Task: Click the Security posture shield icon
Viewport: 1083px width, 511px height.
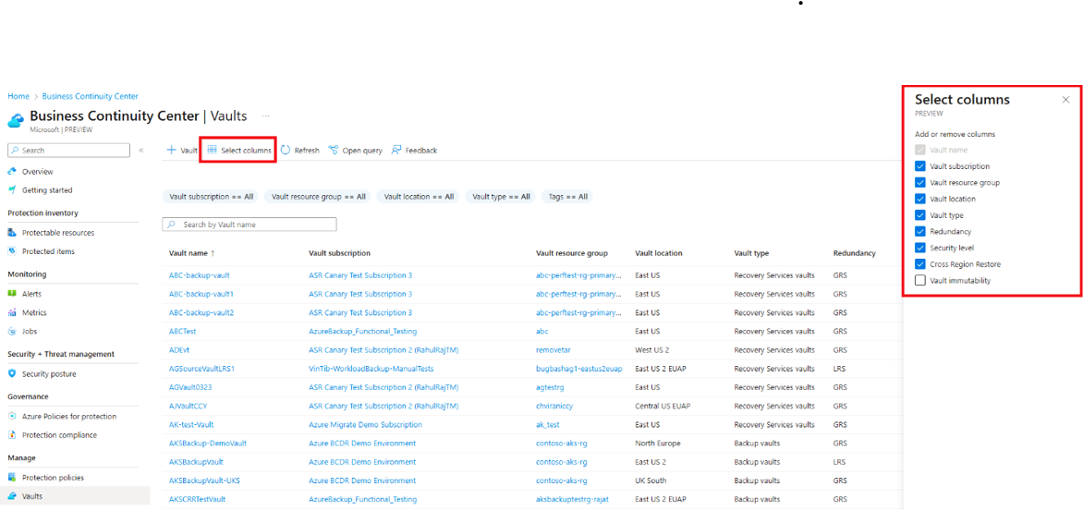Action: (12, 373)
